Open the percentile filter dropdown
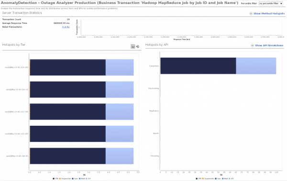287x181 pixels. pos(271,3)
